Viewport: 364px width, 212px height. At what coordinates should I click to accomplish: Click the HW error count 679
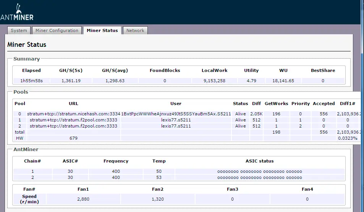tap(73, 138)
